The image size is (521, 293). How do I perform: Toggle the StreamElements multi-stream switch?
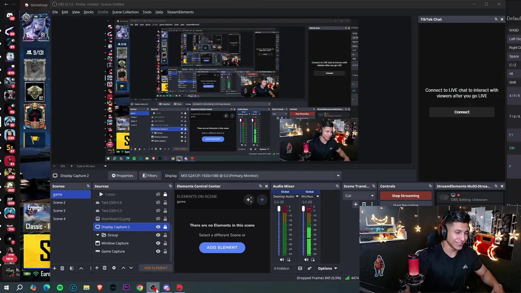pos(444,197)
